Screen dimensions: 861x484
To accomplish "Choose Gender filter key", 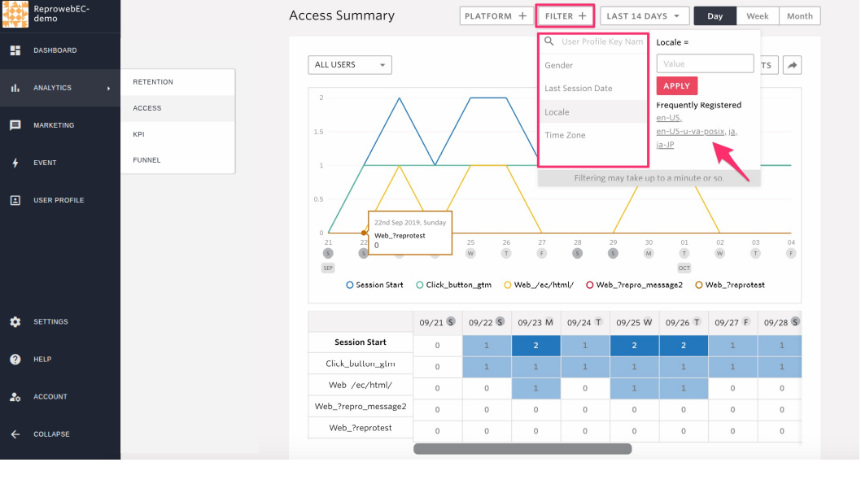I will [593, 65].
